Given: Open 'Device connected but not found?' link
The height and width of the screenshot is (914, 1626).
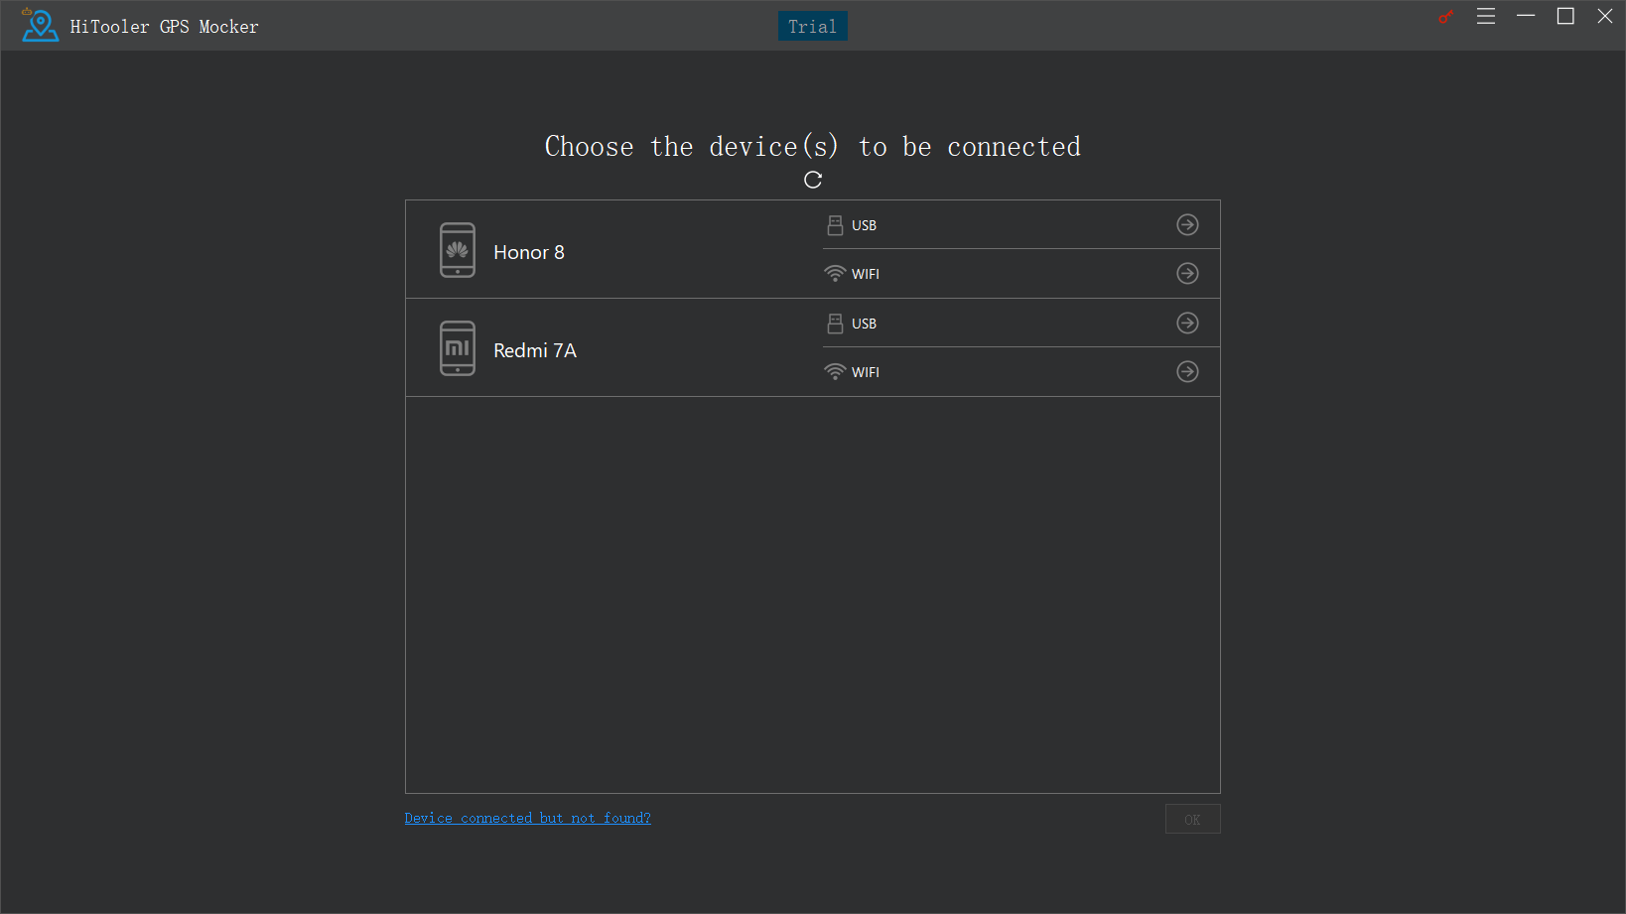Looking at the screenshot, I should click(527, 818).
